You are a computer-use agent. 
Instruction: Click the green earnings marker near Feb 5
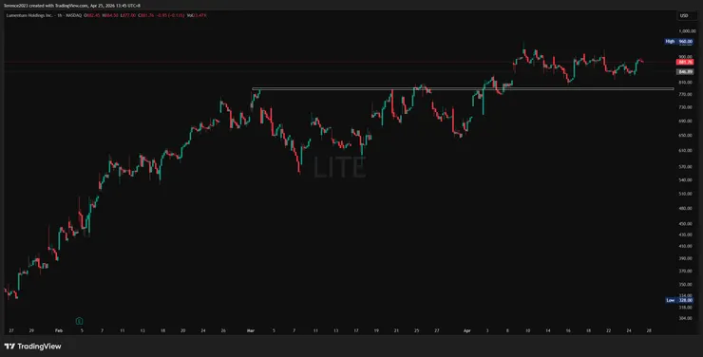[80, 321]
